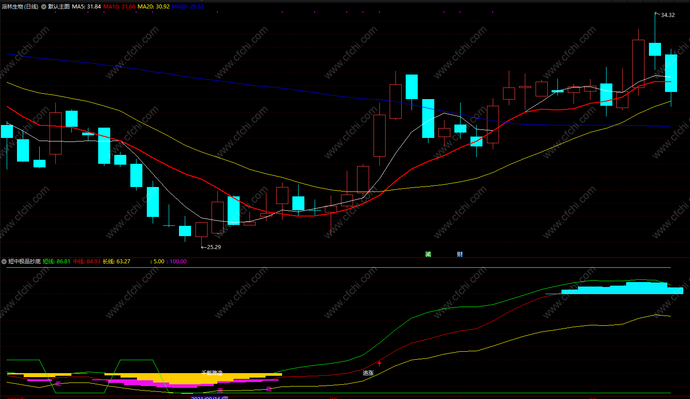Click the 默认主图 label
The width and height of the screenshot is (690, 399).
click(x=59, y=7)
